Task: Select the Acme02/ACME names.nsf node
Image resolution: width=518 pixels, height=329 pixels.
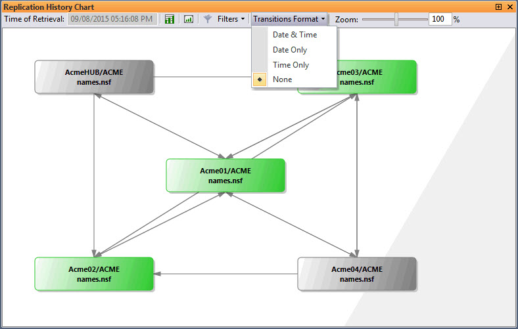Action: pos(94,274)
